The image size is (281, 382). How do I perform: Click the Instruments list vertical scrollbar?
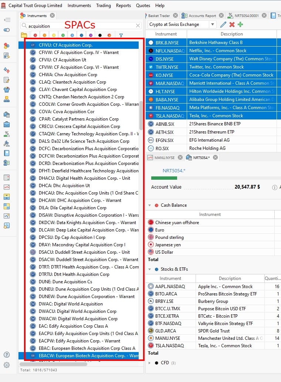[x=141, y=116]
